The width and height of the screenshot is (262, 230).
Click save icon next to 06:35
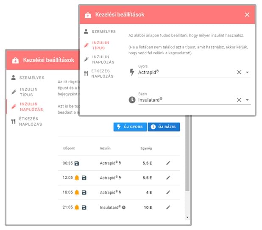(x=76, y=163)
